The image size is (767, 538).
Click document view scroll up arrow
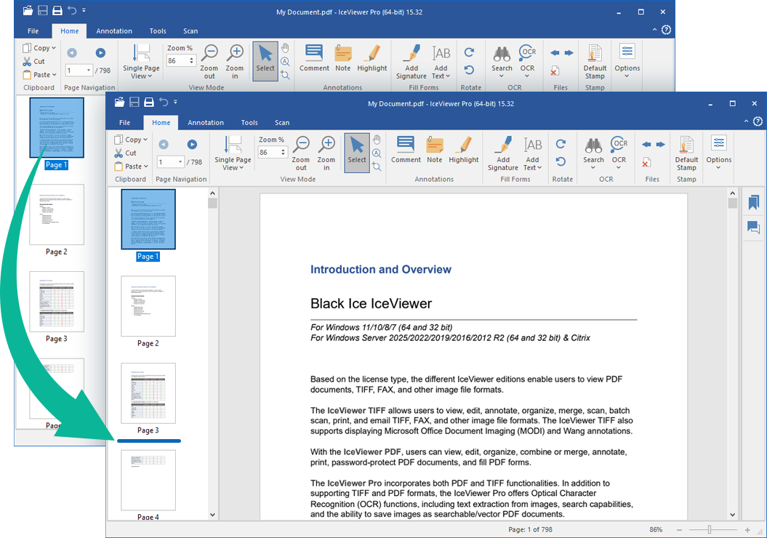(732, 193)
